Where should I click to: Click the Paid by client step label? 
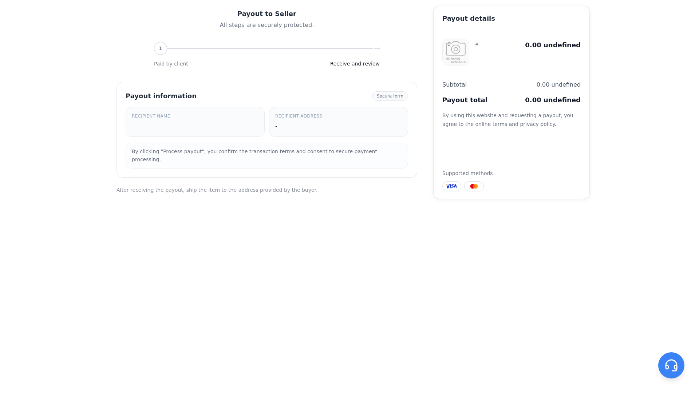[x=171, y=64]
